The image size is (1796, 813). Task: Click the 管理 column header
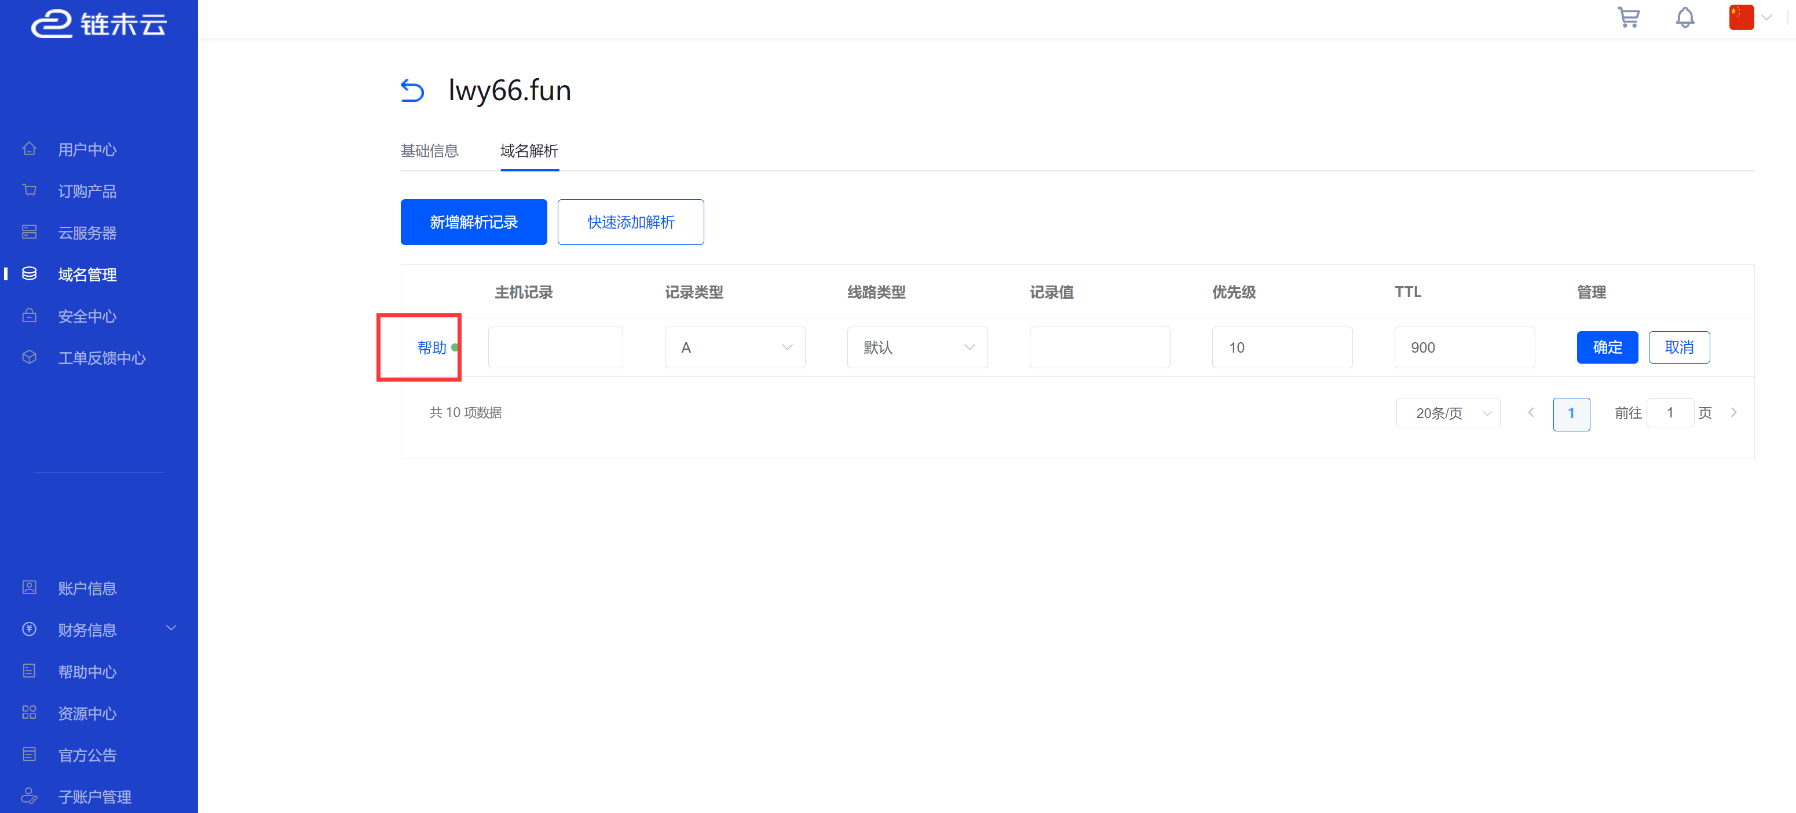(x=1592, y=292)
